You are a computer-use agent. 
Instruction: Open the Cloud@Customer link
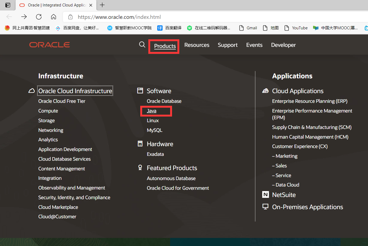[57, 217]
